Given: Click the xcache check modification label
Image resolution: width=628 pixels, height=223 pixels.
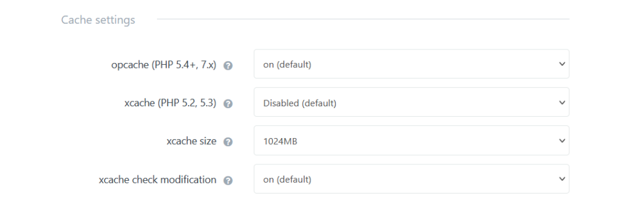Looking at the screenshot, I should coord(158,180).
